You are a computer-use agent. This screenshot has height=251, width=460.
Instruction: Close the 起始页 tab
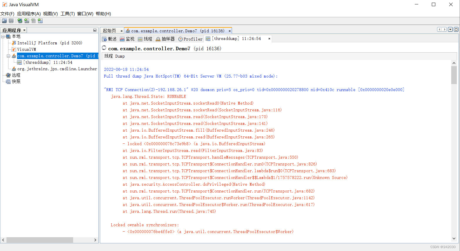(122, 31)
